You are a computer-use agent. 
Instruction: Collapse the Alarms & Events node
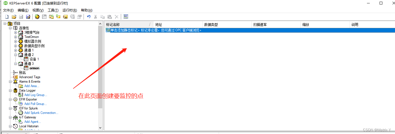point(10,82)
